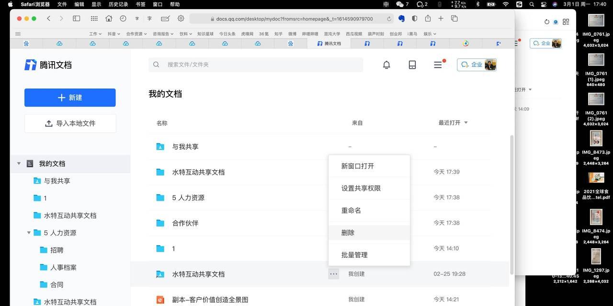Viewport: 613px width, 306px height.
Task: Collapse 5 人力资源 folder in sidebar
Action: [x=29, y=233]
